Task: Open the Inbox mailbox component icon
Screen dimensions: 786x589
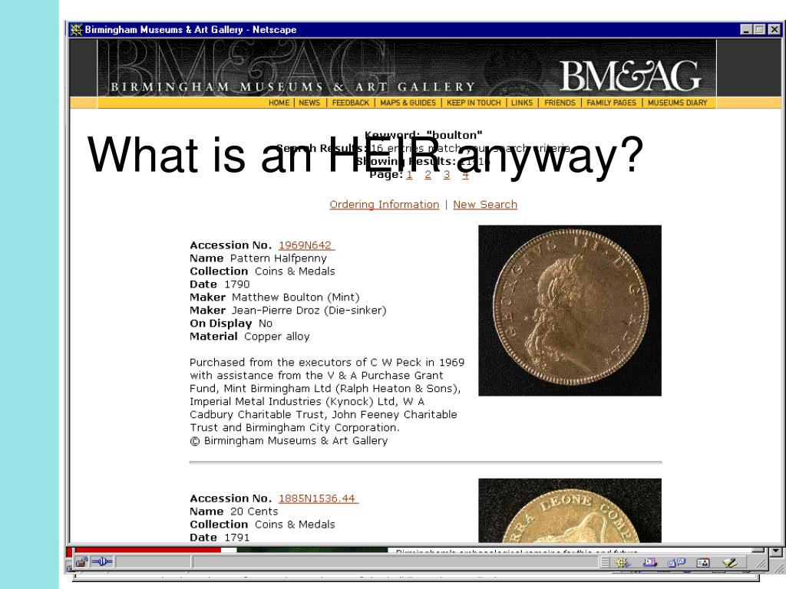Action: click(649, 563)
